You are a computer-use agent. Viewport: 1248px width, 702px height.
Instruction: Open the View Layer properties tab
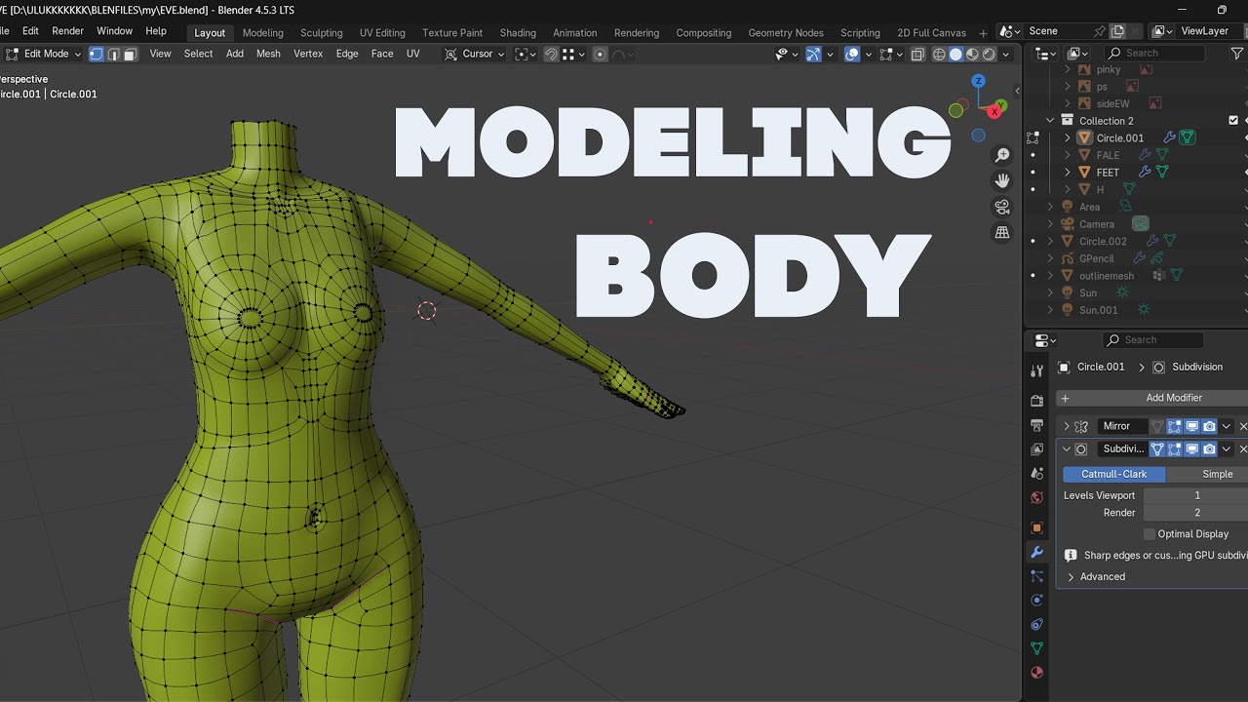1036,448
